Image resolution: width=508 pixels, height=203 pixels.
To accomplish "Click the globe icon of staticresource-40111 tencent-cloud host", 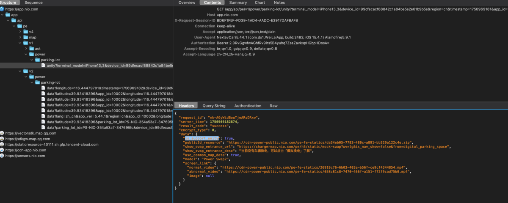I will point(2,144).
